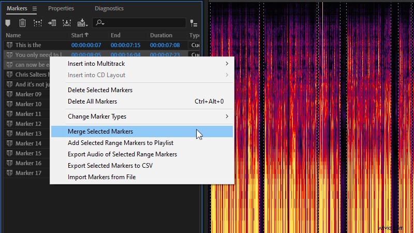Click the marker icon beside Marker 11
Screen dimensions: 414x233
(x=9, y=114)
